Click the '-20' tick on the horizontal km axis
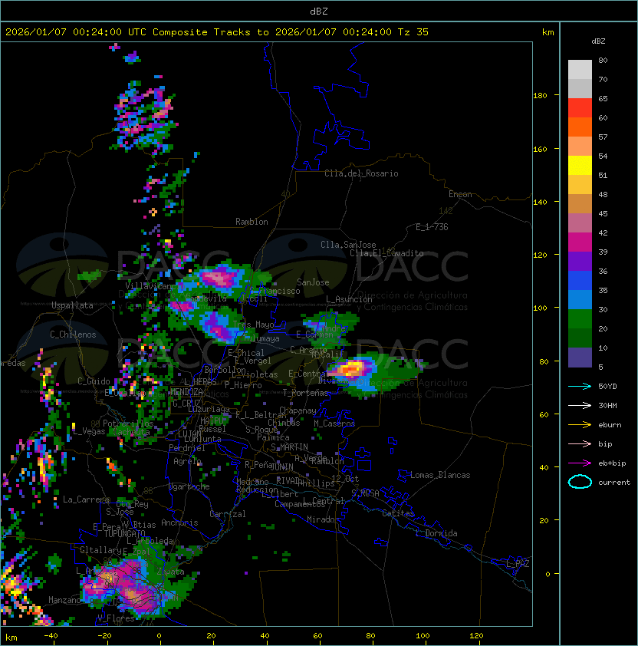 click(x=104, y=636)
